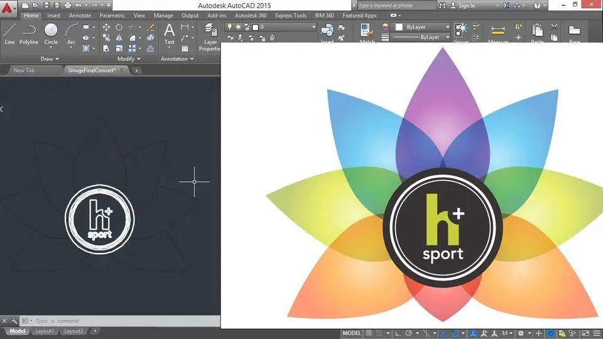
Task: Expand the Modify panel
Action: [x=129, y=59]
